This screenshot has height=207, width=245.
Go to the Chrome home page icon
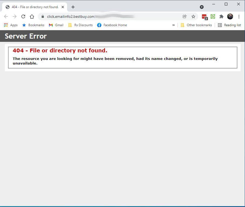coord(32,16)
